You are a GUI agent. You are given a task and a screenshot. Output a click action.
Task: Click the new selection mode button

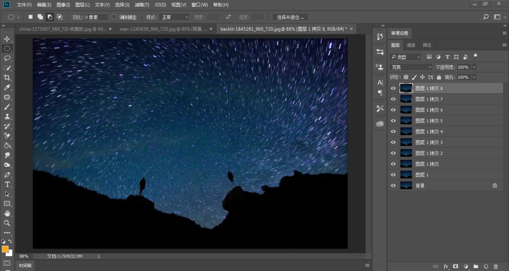pyautogui.click(x=30, y=17)
